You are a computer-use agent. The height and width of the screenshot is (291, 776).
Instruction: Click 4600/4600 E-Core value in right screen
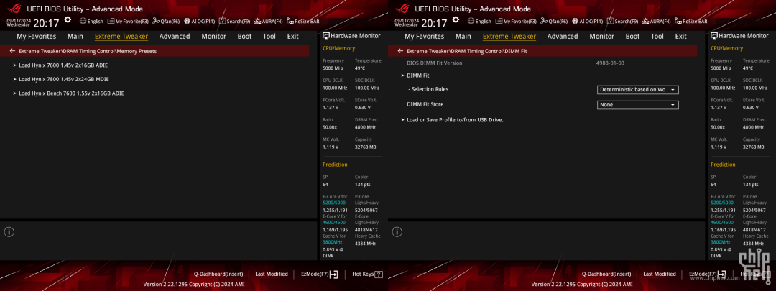722,222
